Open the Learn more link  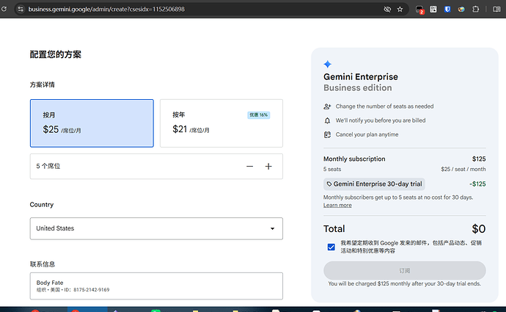[337, 205]
